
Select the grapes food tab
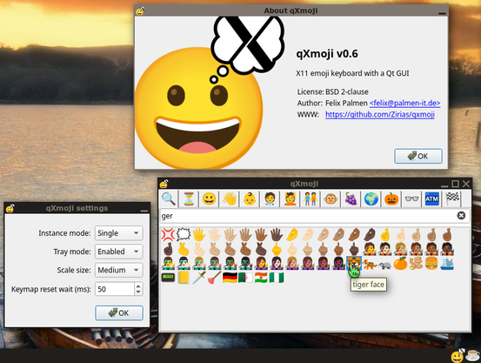click(351, 199)
